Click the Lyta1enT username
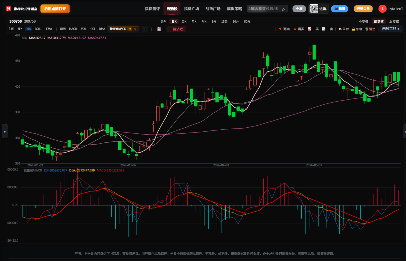This screenshot has height=261, width=406. [x=396, y=9]
